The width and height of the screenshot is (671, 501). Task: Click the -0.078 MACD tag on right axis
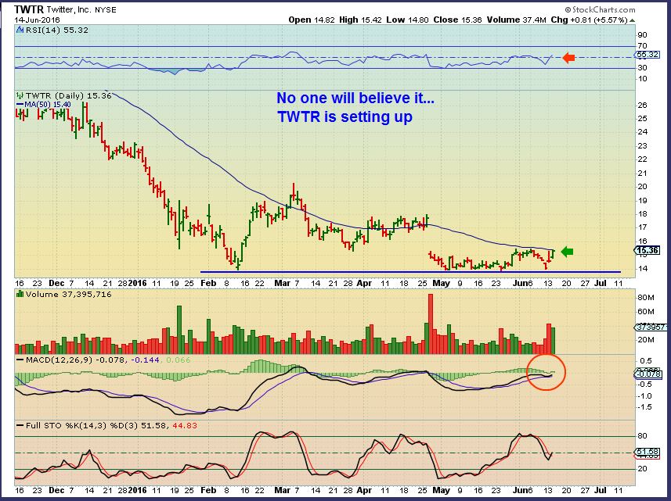point(648,374)
